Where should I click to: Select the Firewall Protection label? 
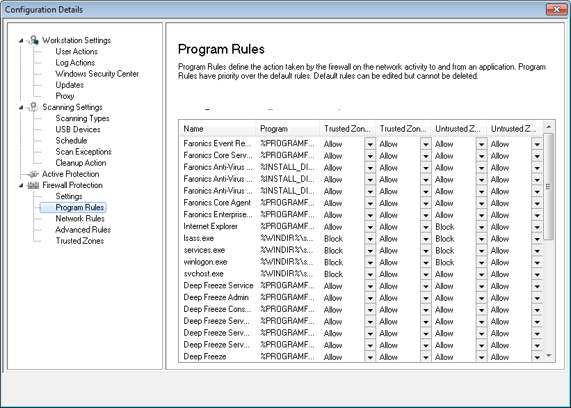coord(72,185)
